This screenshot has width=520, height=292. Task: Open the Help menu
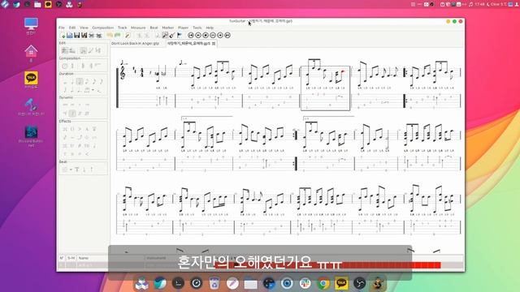point(210,28)
